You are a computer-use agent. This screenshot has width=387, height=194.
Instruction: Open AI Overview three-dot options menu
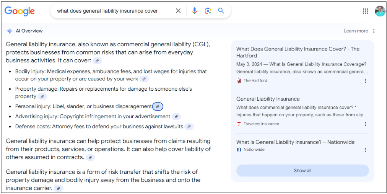[374, 31]
